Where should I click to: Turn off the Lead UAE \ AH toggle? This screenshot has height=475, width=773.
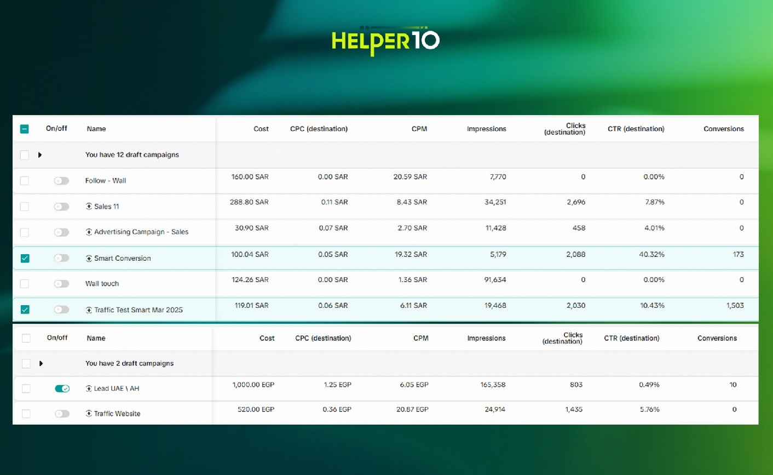tap(62, 388)
